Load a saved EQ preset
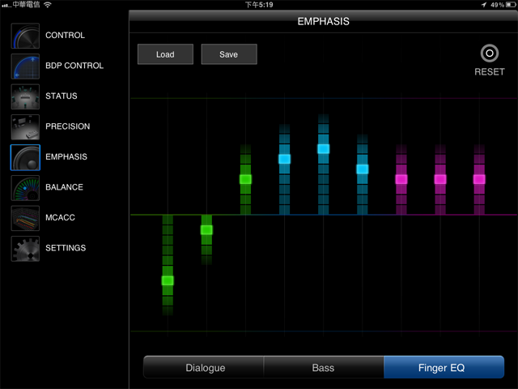This screenshot has width=518, height=389. 165,54
